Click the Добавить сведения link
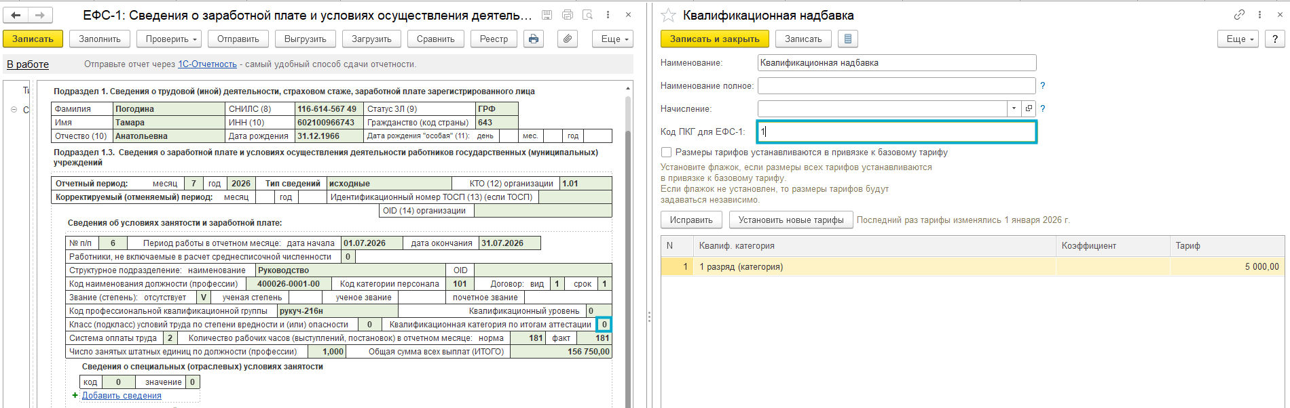 click(122, 395)
